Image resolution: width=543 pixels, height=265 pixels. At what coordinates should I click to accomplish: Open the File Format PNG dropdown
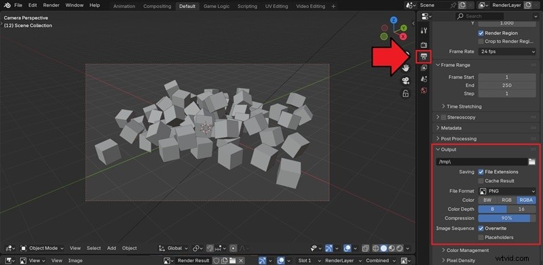(x=507, y=191)
